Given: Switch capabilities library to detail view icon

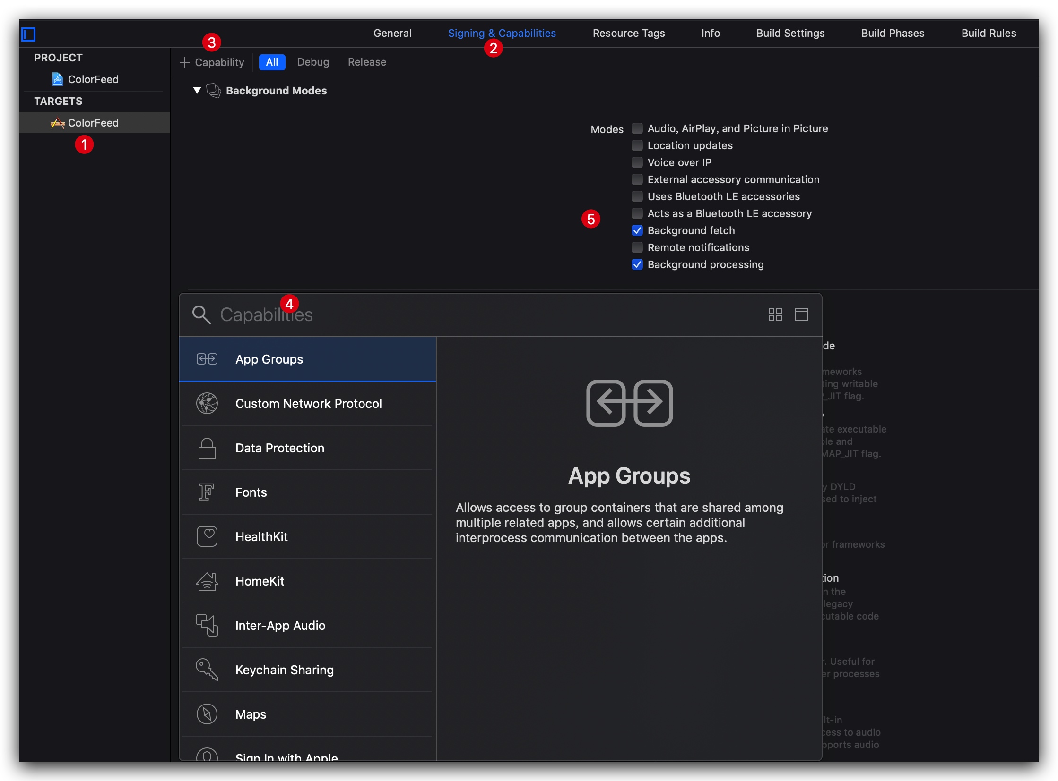Looking at the screenshot, I should (x=801, y=314).
